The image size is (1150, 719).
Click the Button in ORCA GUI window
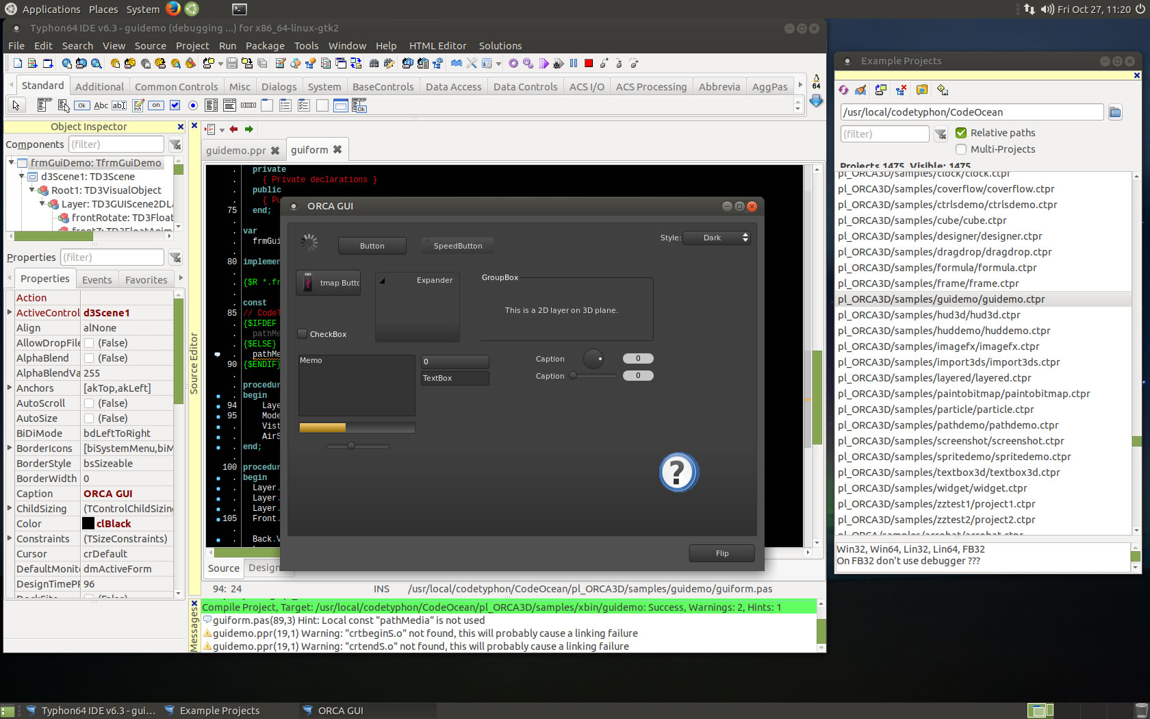pos(372,246)
